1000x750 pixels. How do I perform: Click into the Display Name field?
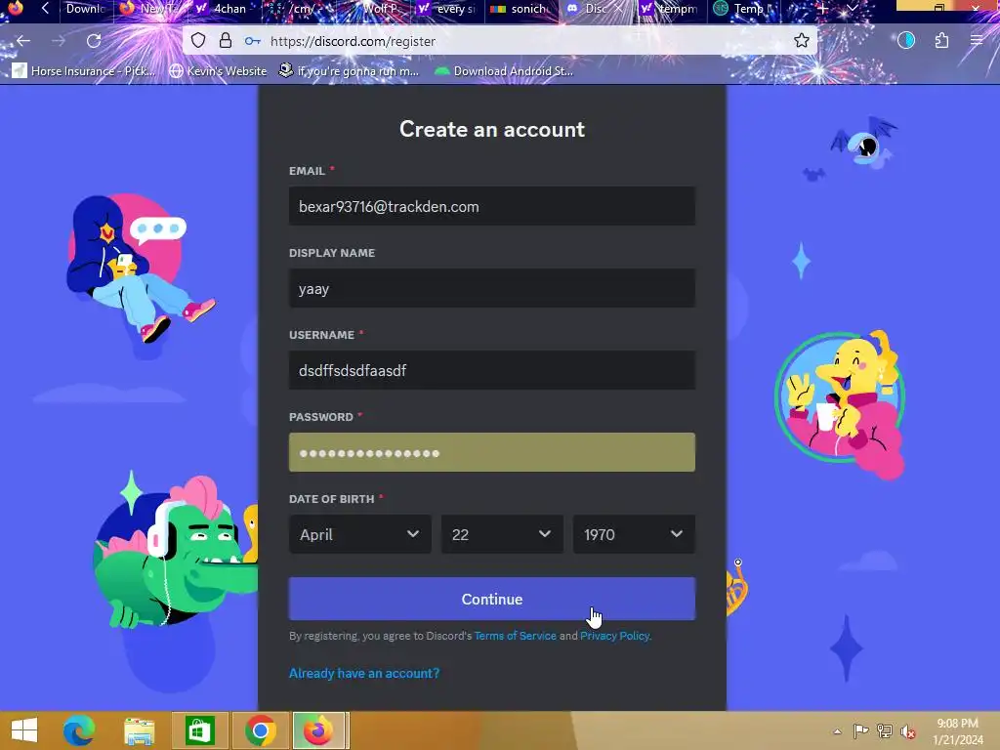click(492, 288)
